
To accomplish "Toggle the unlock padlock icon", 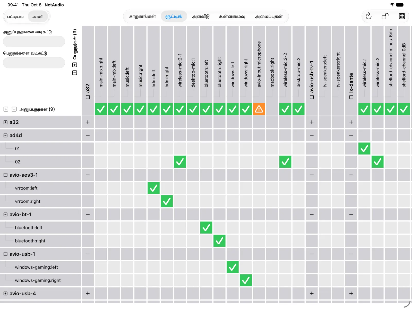I will point(385,16).
